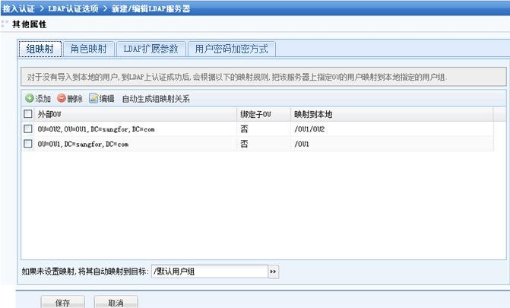Click the 取消 (Cancel) button

click(116, 302)
